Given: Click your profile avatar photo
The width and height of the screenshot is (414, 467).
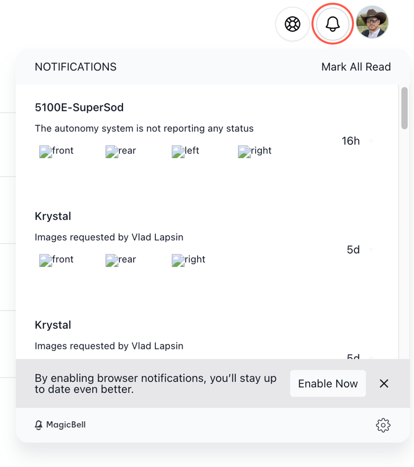Looking at the screenshot, I should click(x=372, y=23).
